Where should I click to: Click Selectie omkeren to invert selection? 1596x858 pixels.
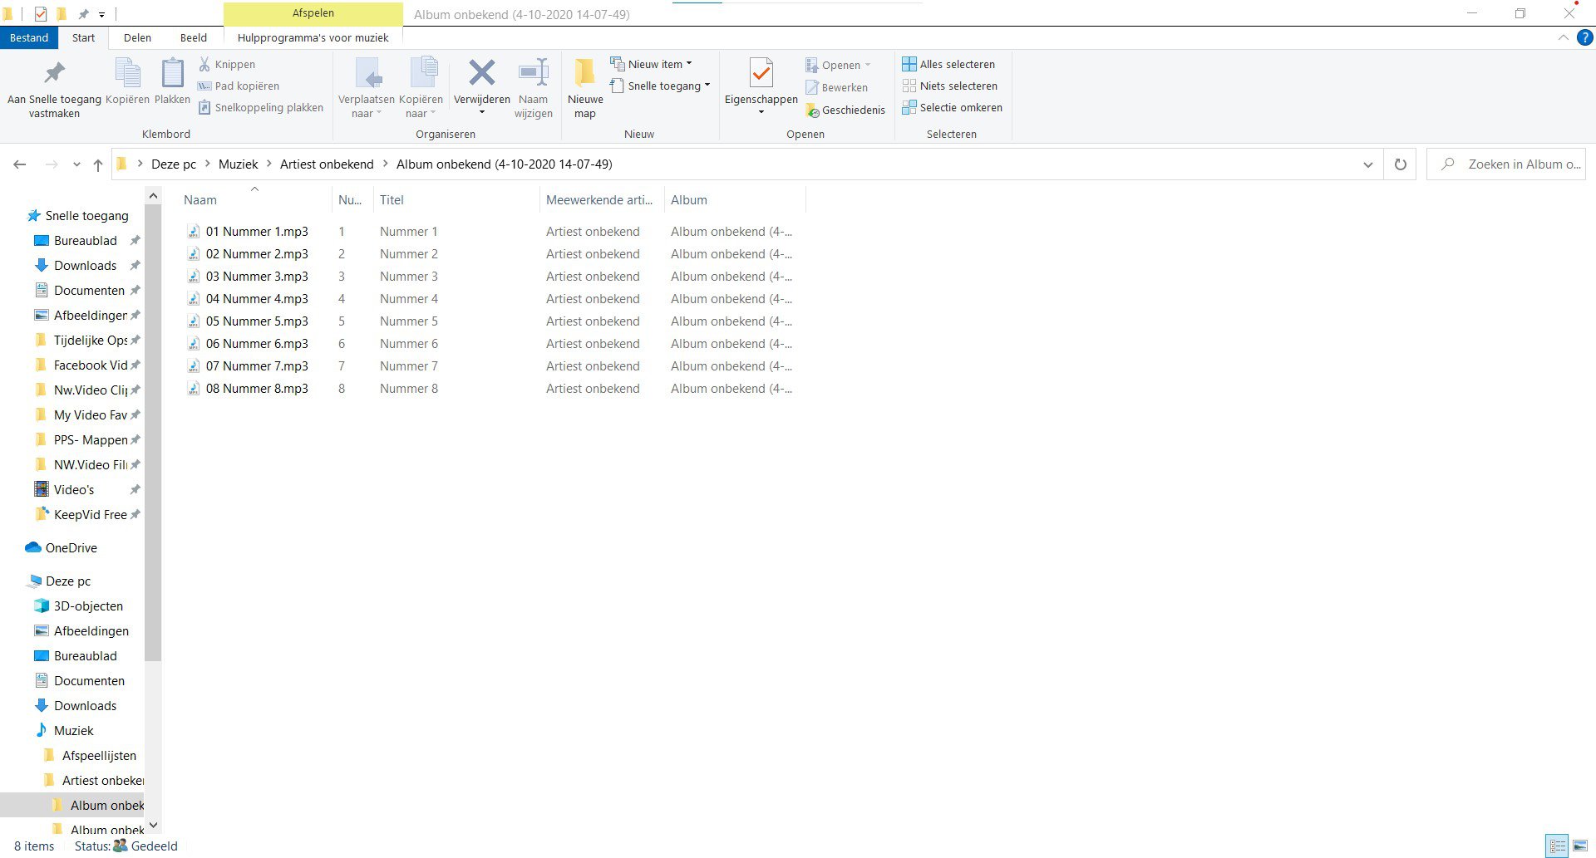click(952, 107)
